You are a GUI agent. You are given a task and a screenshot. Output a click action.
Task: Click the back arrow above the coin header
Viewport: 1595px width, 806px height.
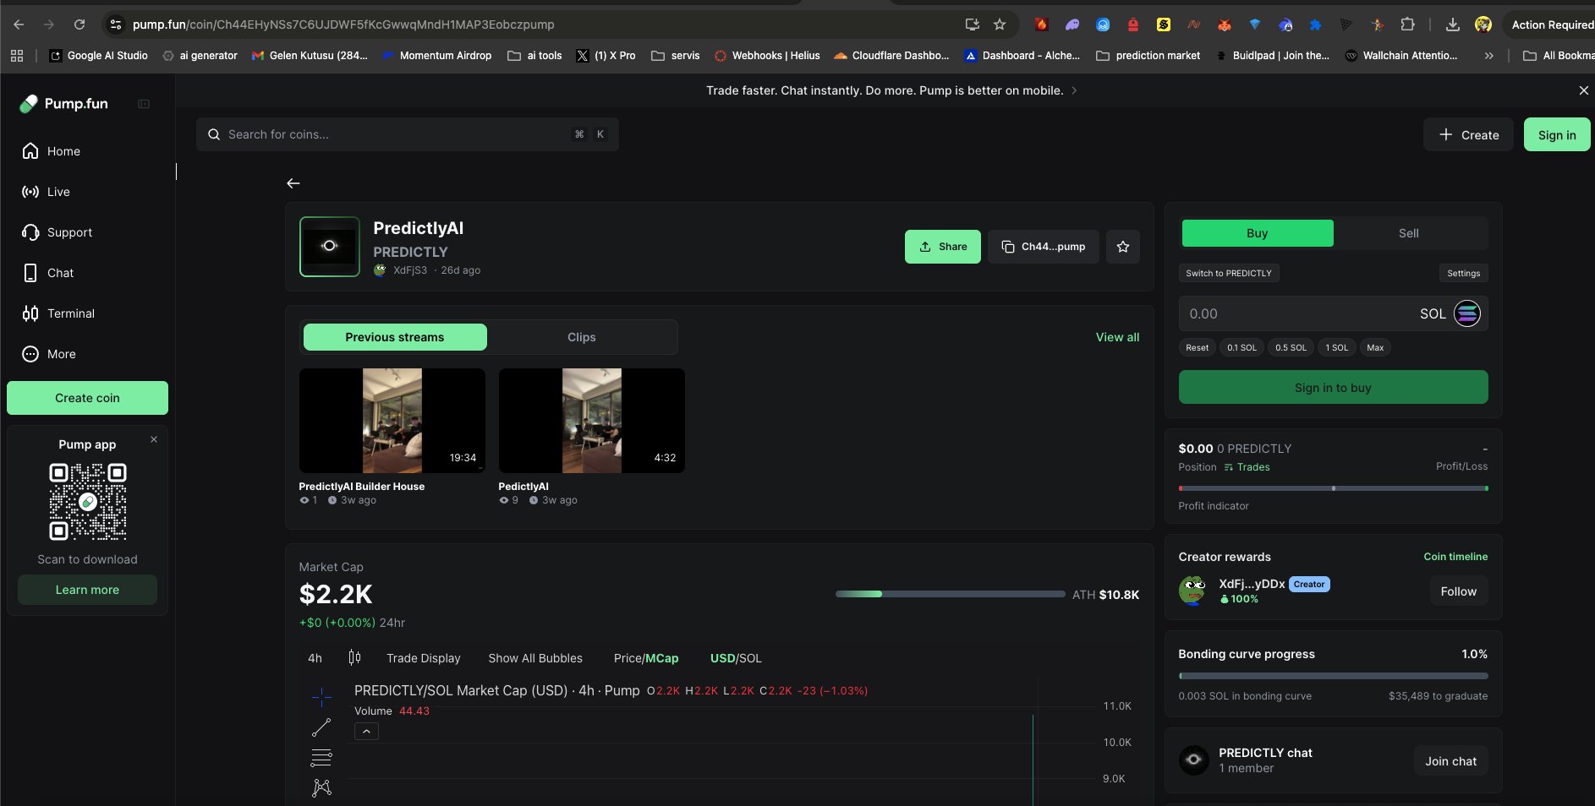pyautogui.click(x=293, y=183)
